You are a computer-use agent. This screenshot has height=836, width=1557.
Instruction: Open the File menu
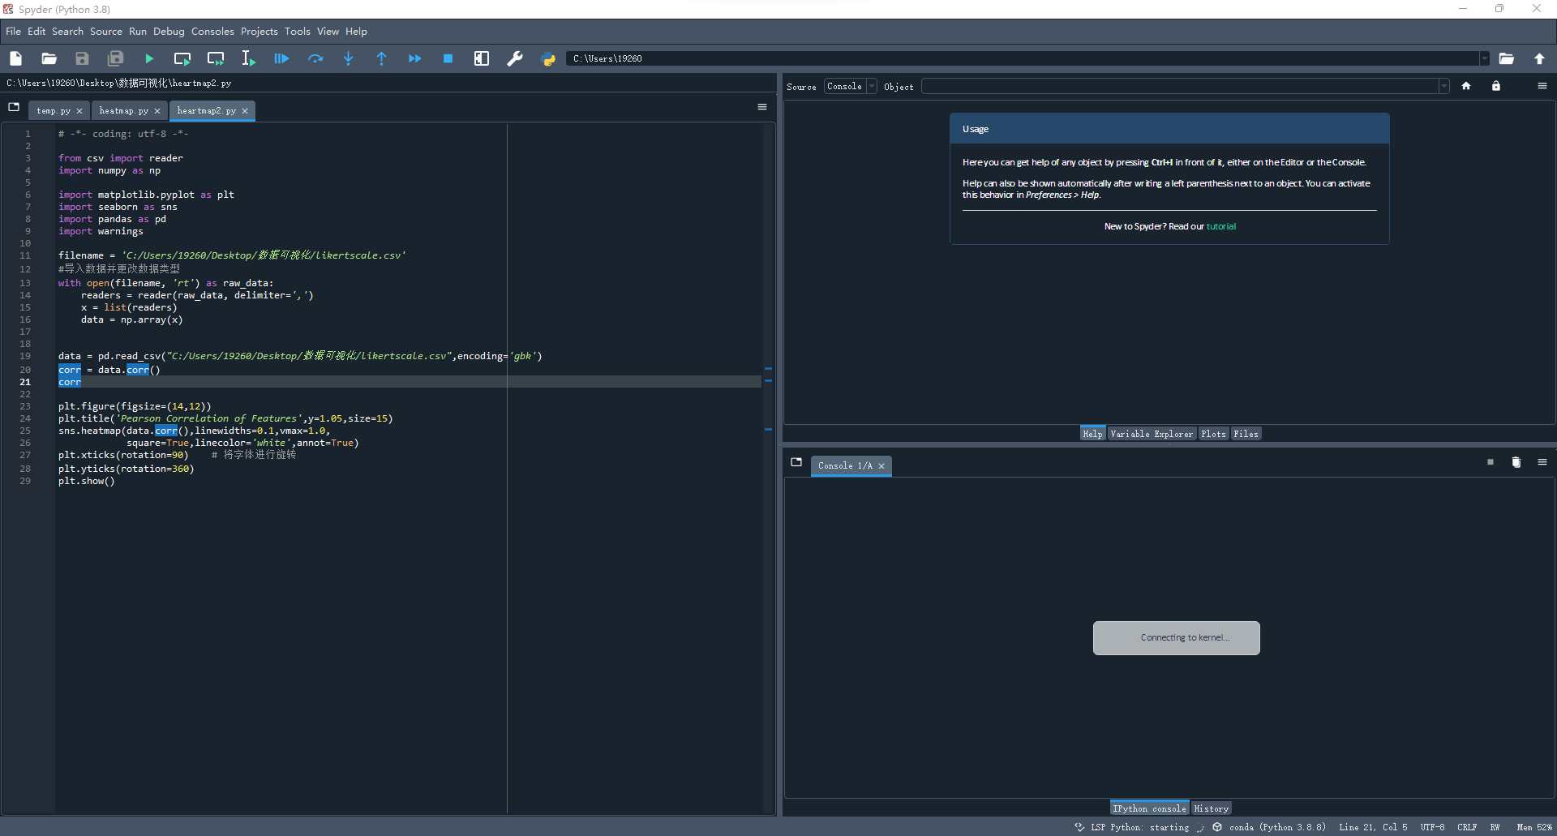point(13,32)
